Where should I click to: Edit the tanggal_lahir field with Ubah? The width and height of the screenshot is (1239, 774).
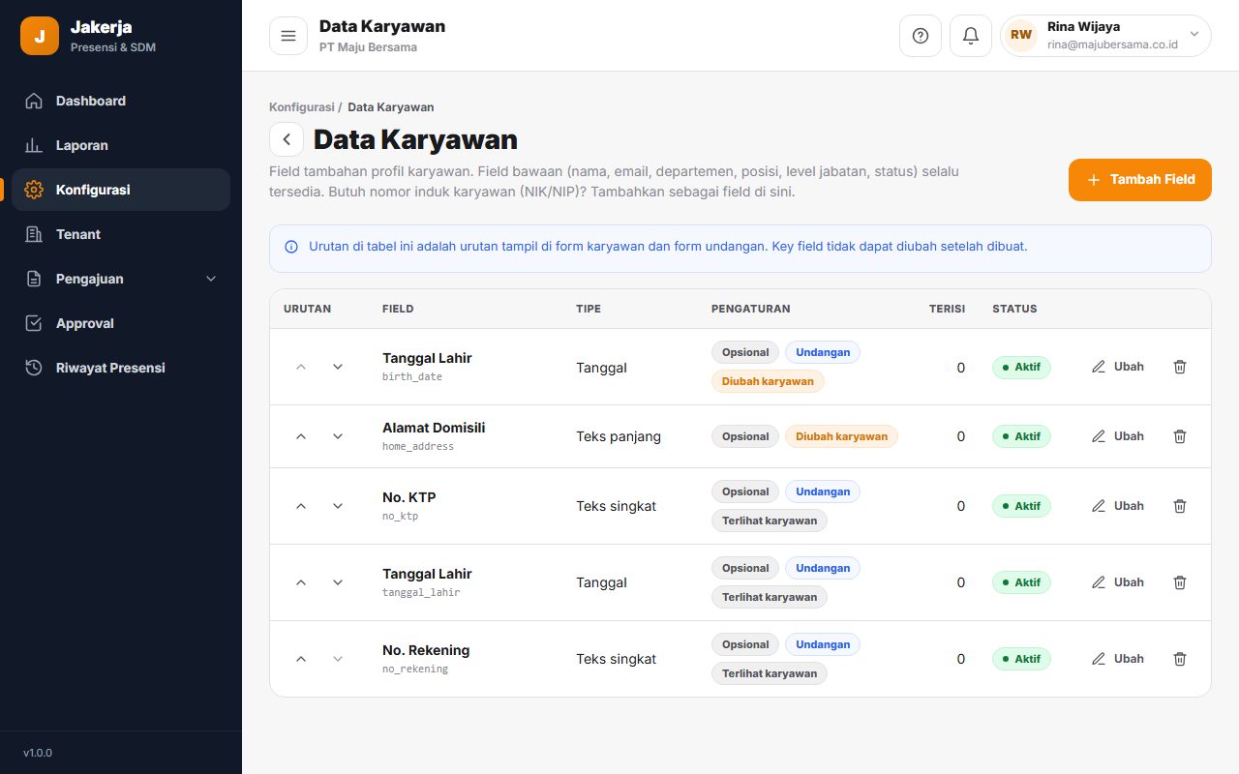click(1118, 582)
